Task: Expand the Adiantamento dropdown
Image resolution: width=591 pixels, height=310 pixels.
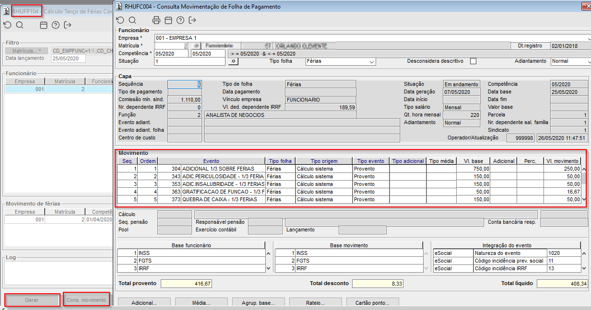Action: click(x=588, y=62)
